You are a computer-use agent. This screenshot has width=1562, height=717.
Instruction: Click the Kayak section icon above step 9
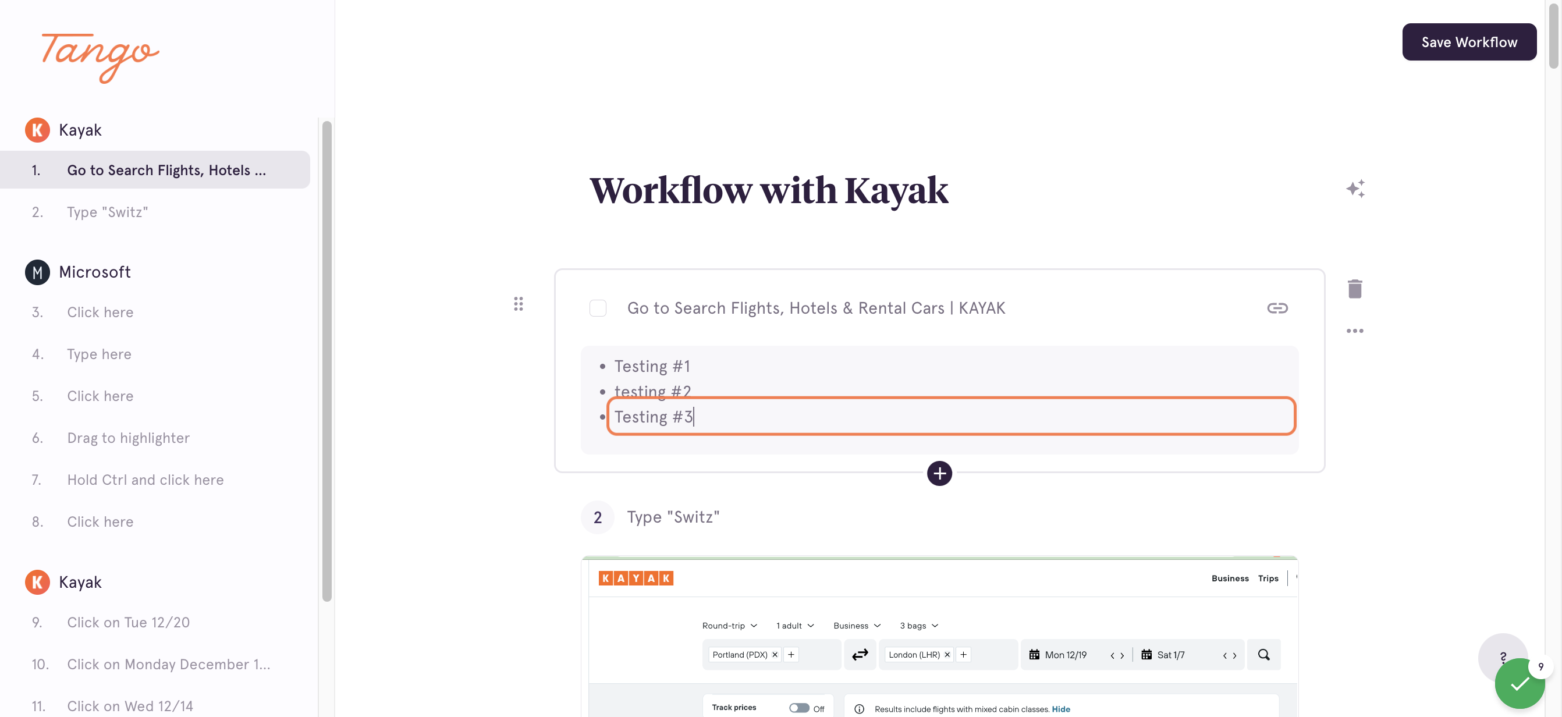[37, 582]
